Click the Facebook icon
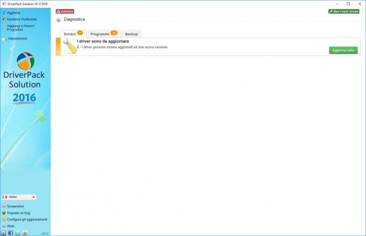366x236 pixels. pyautogui.click(x=11, y=233)
